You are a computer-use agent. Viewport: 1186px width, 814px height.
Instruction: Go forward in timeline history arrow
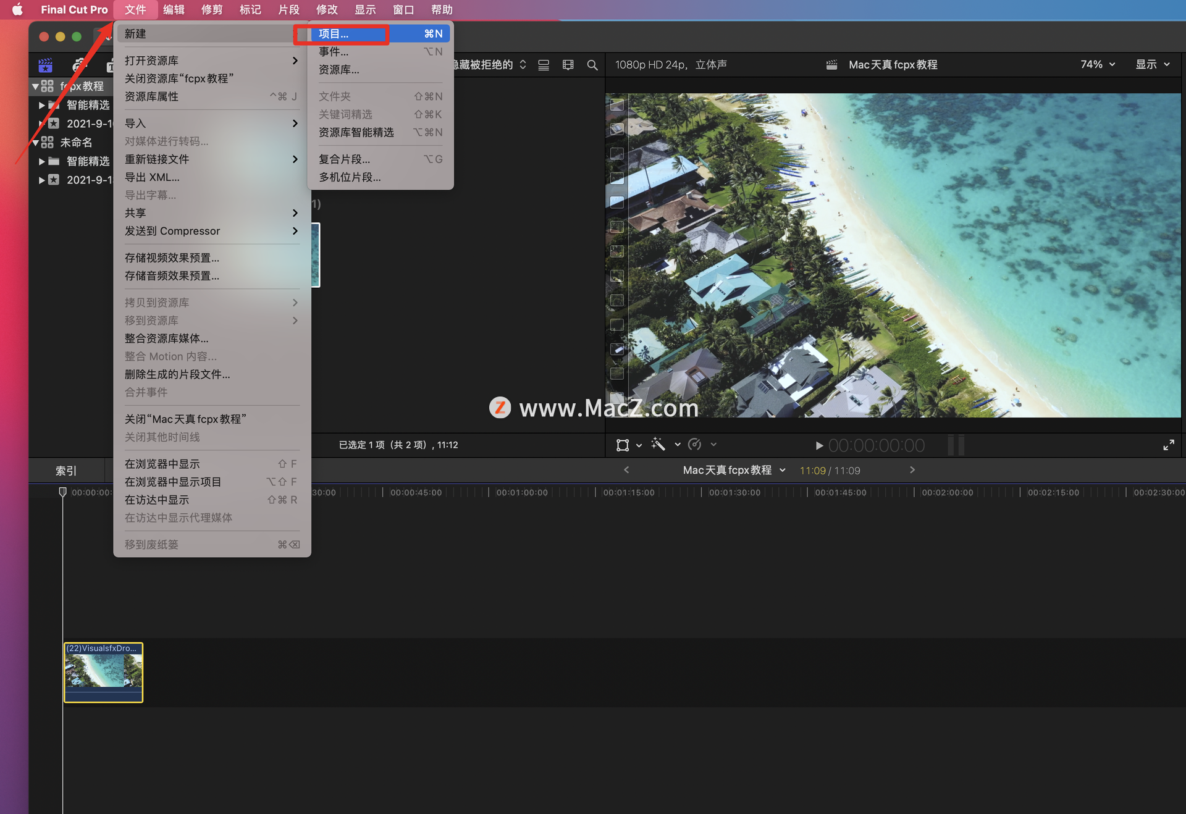[912, 470]
